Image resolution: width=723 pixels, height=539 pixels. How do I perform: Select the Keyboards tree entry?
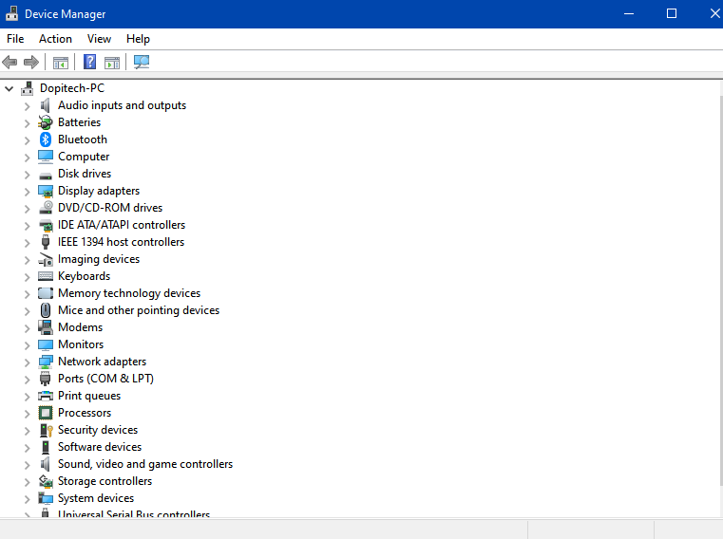(x=84, y=276)
